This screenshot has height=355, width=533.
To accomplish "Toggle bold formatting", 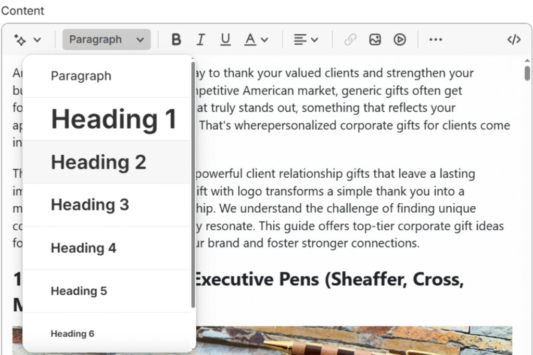I will 176,40.
